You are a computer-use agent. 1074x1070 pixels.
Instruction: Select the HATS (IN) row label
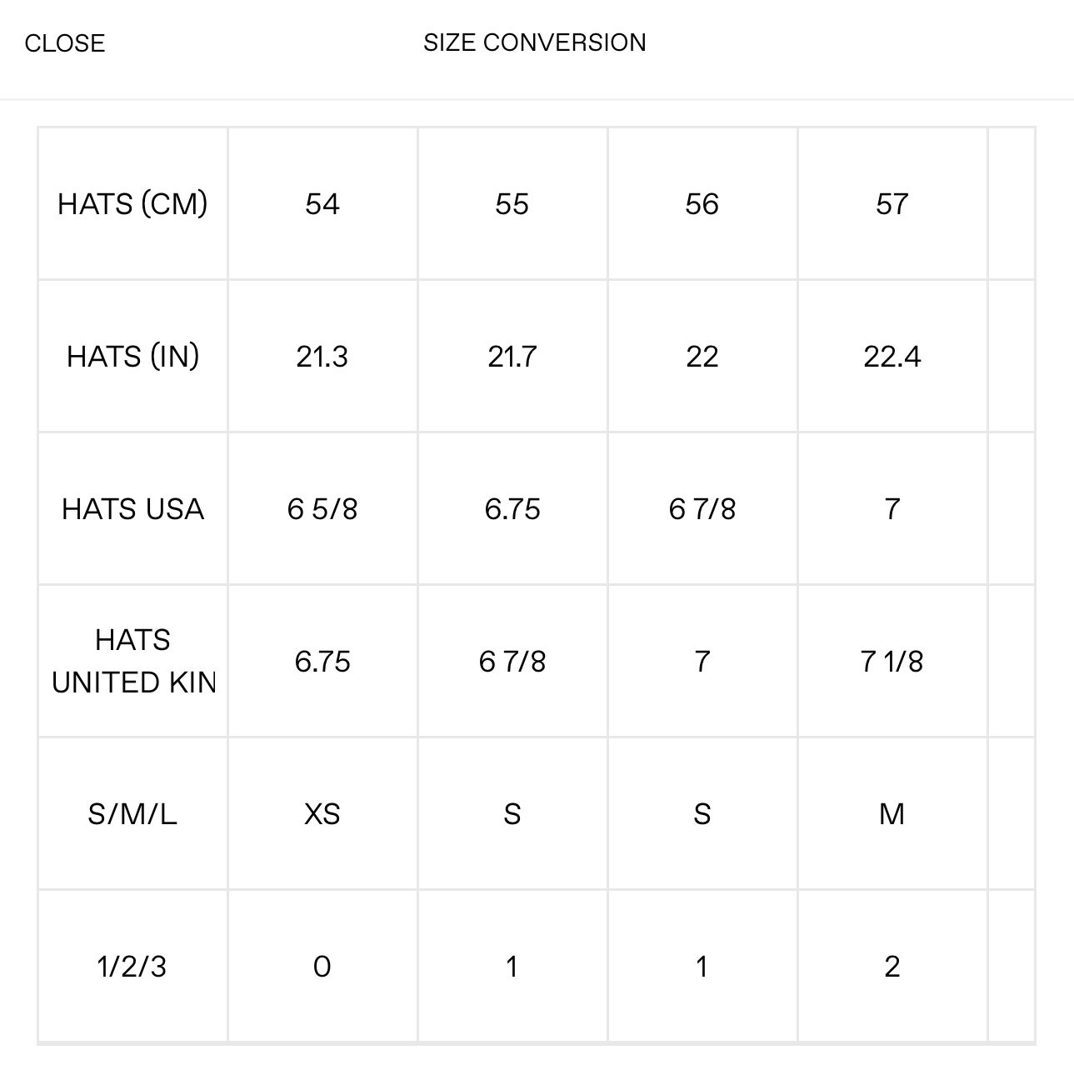click(x=132, y=357)
